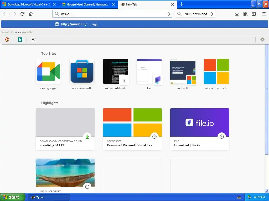Open the apps.microsoft top site
Viewport: 269px width, 201px height.
click(82, 74)
